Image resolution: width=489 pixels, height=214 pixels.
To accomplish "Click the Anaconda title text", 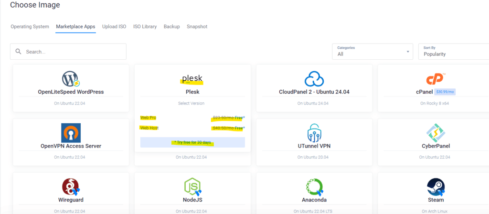I will tap(314, 200).
